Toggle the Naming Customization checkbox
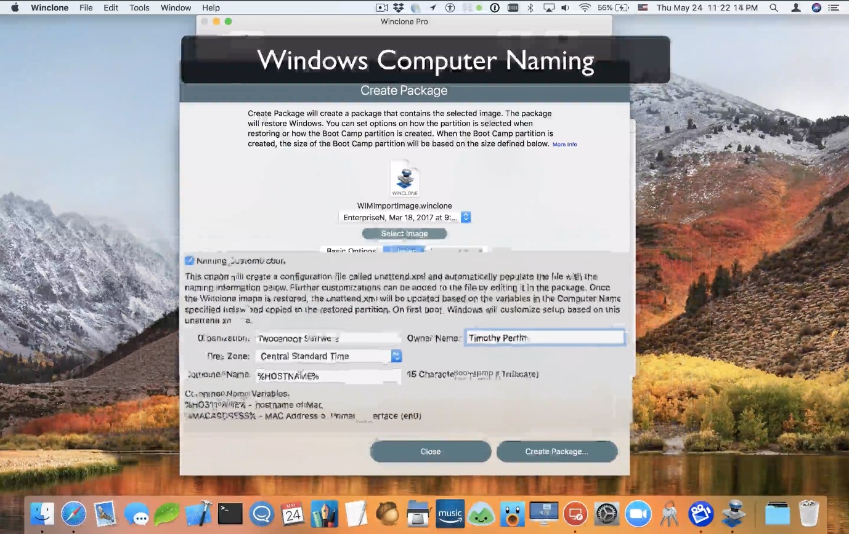The width and height of the screenshot is (849, 534). 190,261
